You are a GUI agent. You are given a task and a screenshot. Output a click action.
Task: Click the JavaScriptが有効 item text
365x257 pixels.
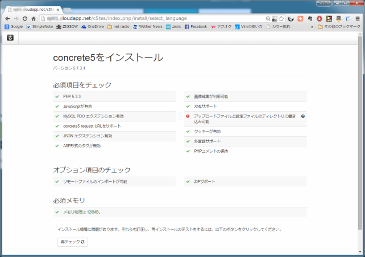point(77,107)
